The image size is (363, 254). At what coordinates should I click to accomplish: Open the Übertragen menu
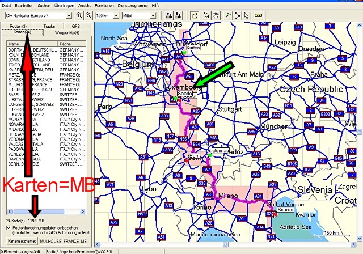64,5
